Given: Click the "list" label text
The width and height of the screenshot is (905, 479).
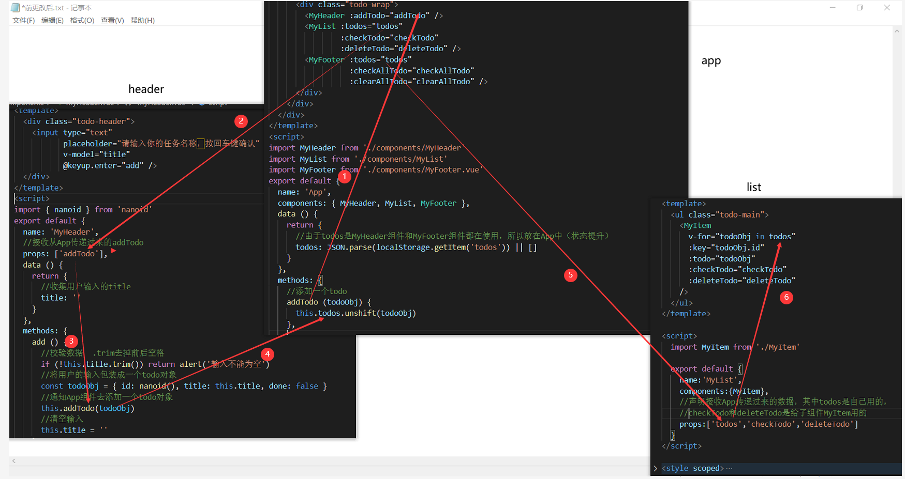Looking at the screenshot, I should tap(754, 187).
